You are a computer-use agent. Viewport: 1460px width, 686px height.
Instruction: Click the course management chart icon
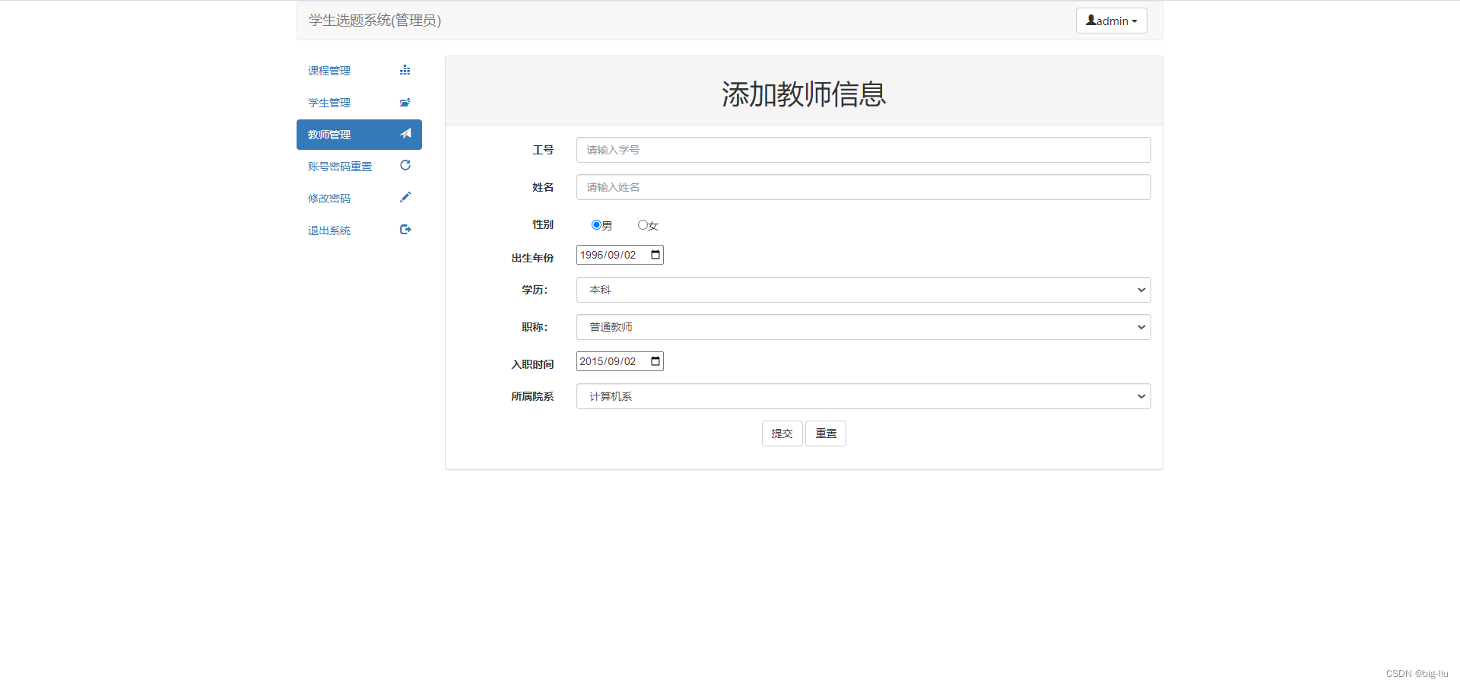(x=405, y=70)
